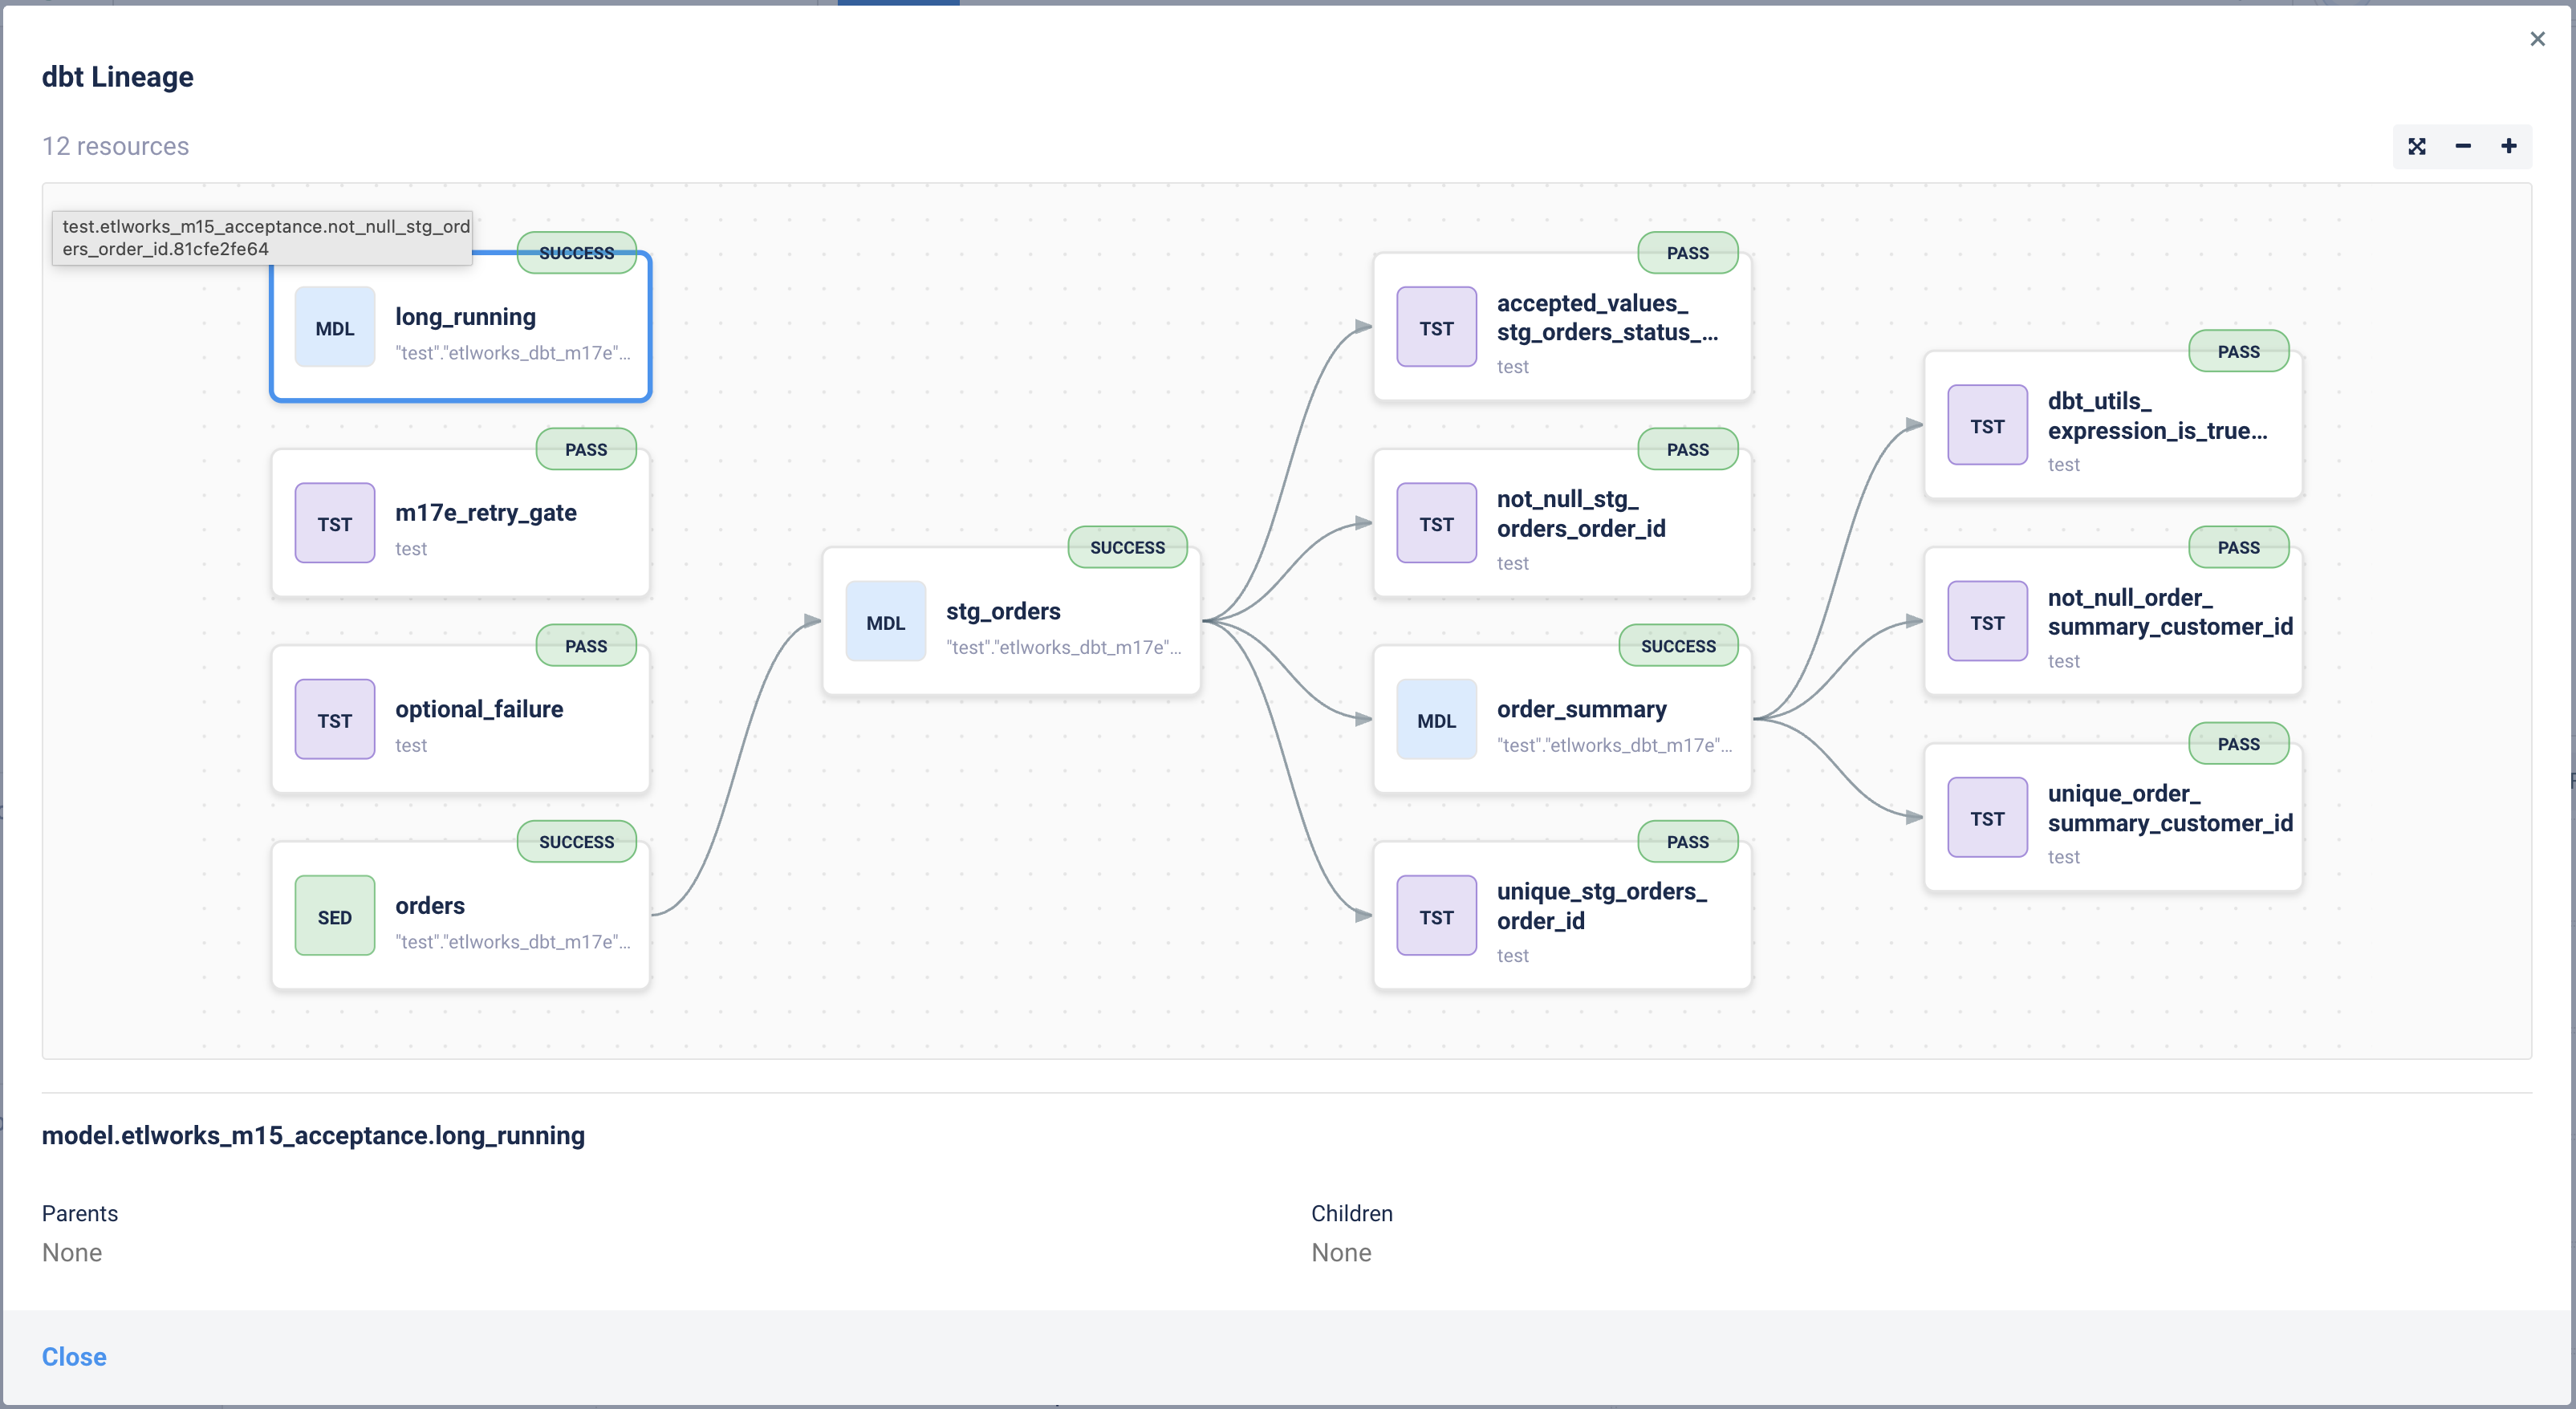
Task: Zoom out the lineage graph
Action: coord(2463,147)
